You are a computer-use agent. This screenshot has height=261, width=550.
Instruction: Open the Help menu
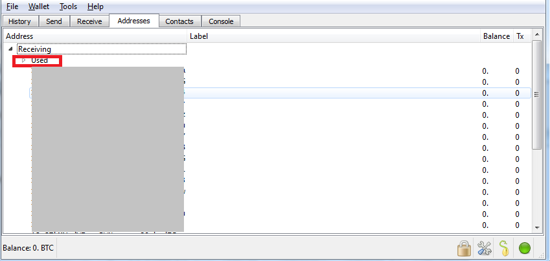pos(95,6)
